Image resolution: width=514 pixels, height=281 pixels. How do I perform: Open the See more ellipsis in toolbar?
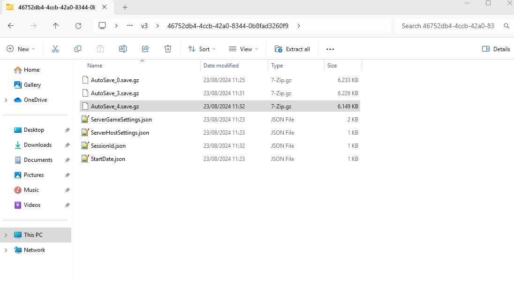(x=330, y=49)
